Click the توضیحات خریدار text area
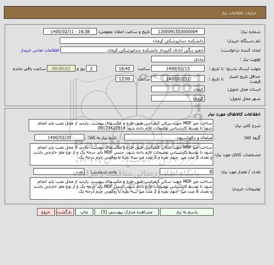 coord(121,189)
